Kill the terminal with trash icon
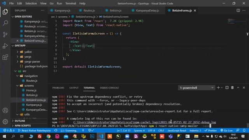 click(x=232, y=87)
